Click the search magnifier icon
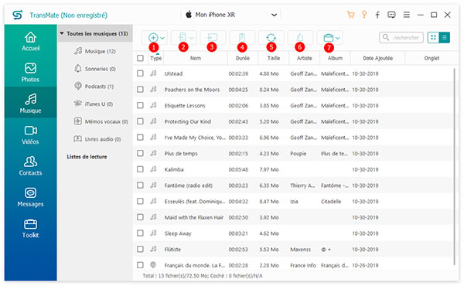 (386, 37)
